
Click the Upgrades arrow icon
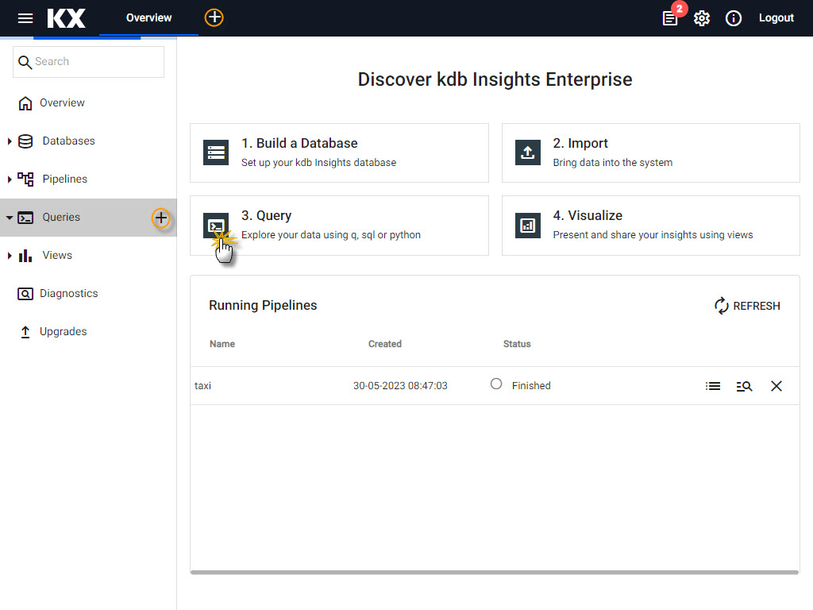(x=25, y=332)
